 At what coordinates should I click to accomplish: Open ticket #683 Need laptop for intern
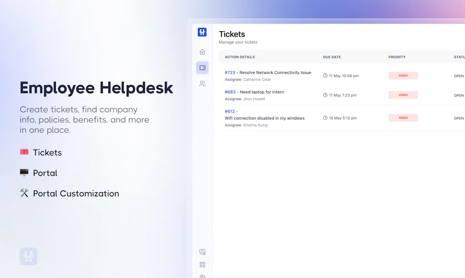point(254,92)
